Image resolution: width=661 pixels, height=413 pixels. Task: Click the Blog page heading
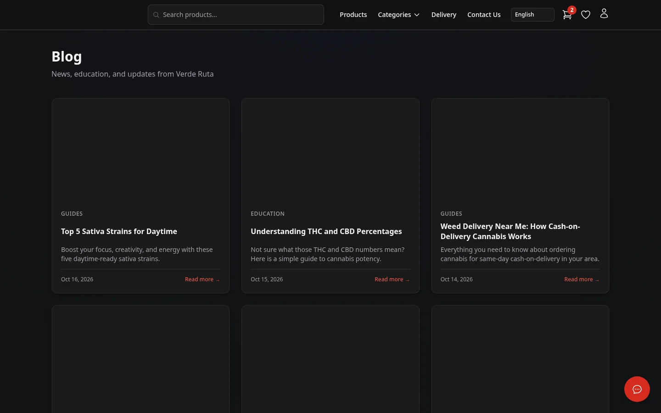pos(67,56)
